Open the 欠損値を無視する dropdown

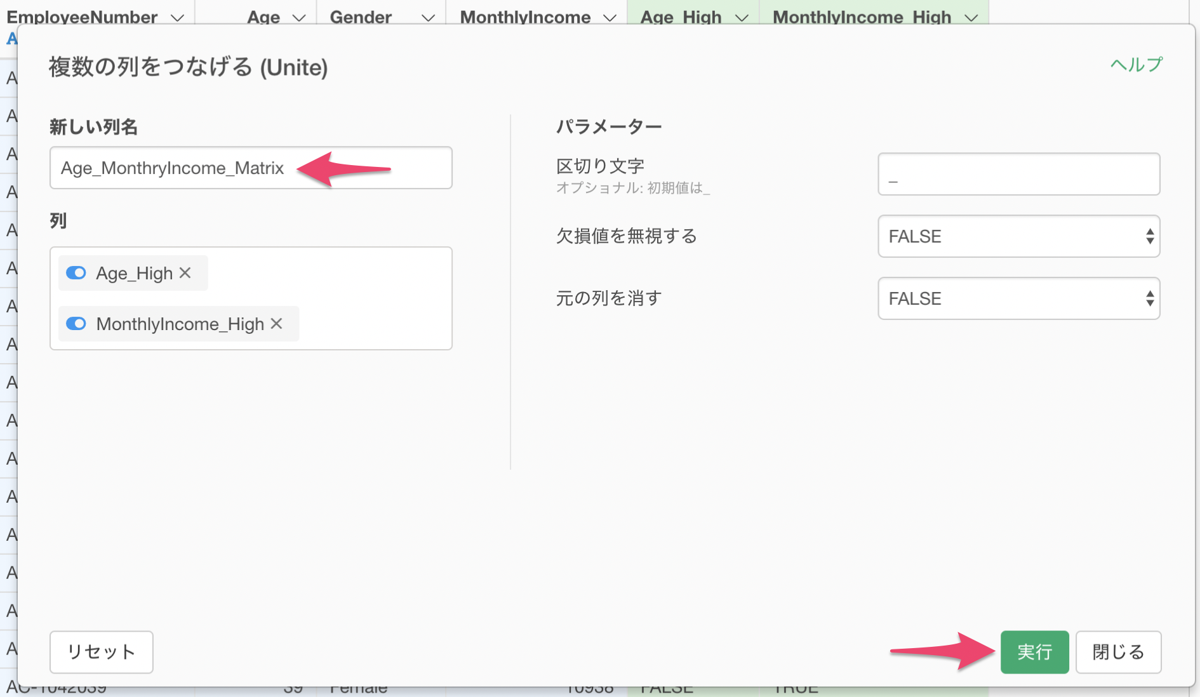pyautogui.click(x=1018, y=236)
